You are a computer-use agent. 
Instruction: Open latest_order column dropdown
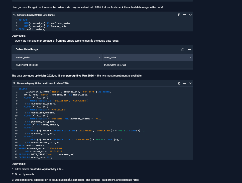point(190,58)
